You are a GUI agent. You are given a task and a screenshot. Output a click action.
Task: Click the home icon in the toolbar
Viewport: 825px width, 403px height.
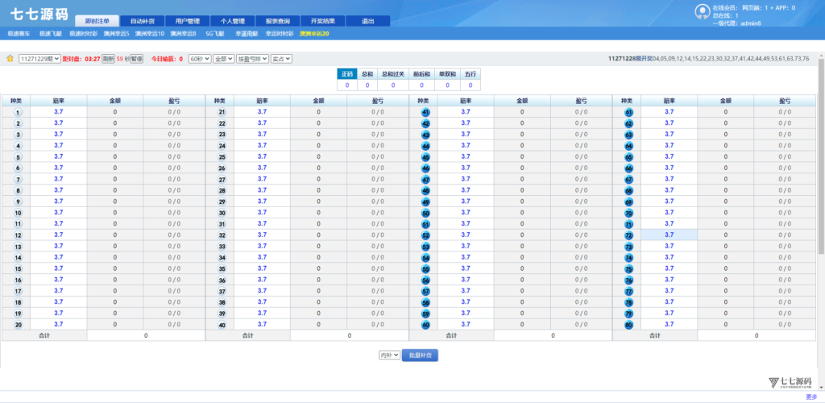pos(10,59)
